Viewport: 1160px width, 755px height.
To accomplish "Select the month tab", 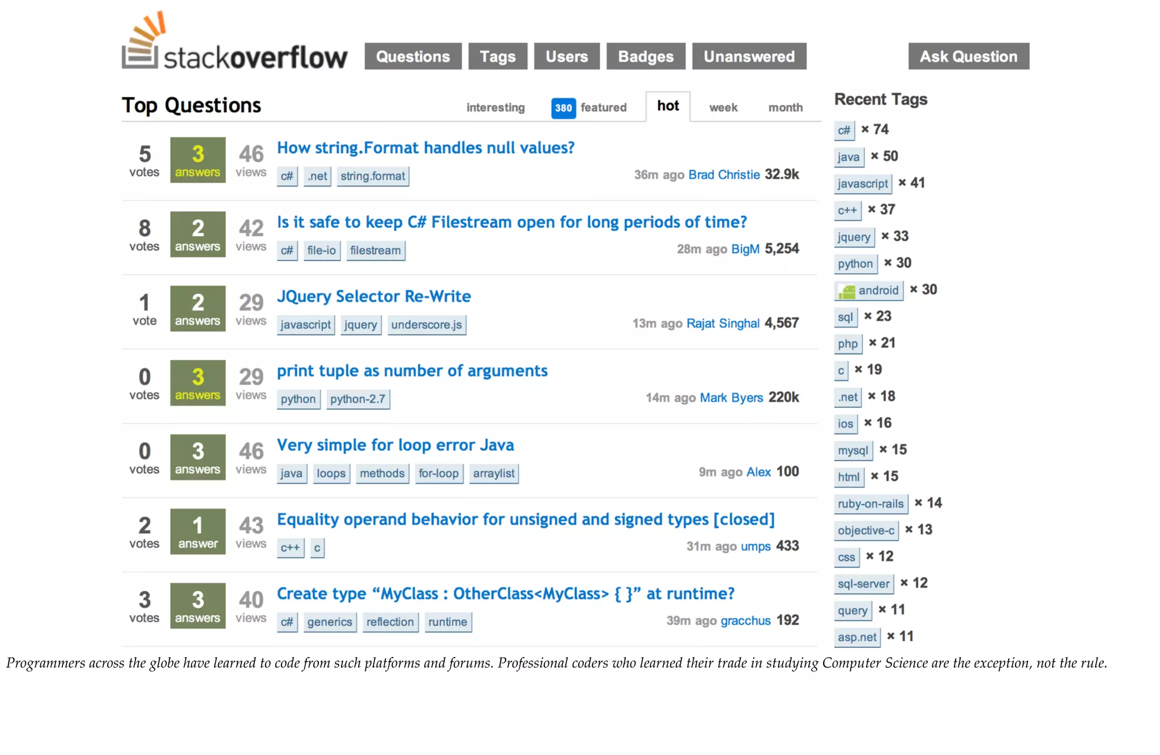I will pyautogui.click(x=785, y=108).
